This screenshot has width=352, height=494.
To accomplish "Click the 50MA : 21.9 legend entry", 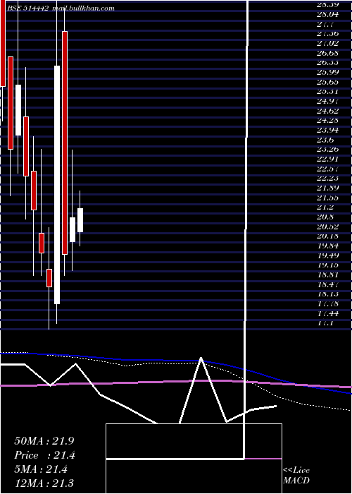I will pyautogui.click(x=44, y=441).
